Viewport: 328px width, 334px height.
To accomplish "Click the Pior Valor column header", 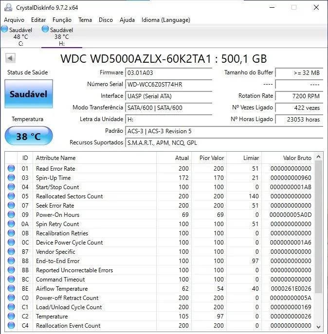I will 209,158.
